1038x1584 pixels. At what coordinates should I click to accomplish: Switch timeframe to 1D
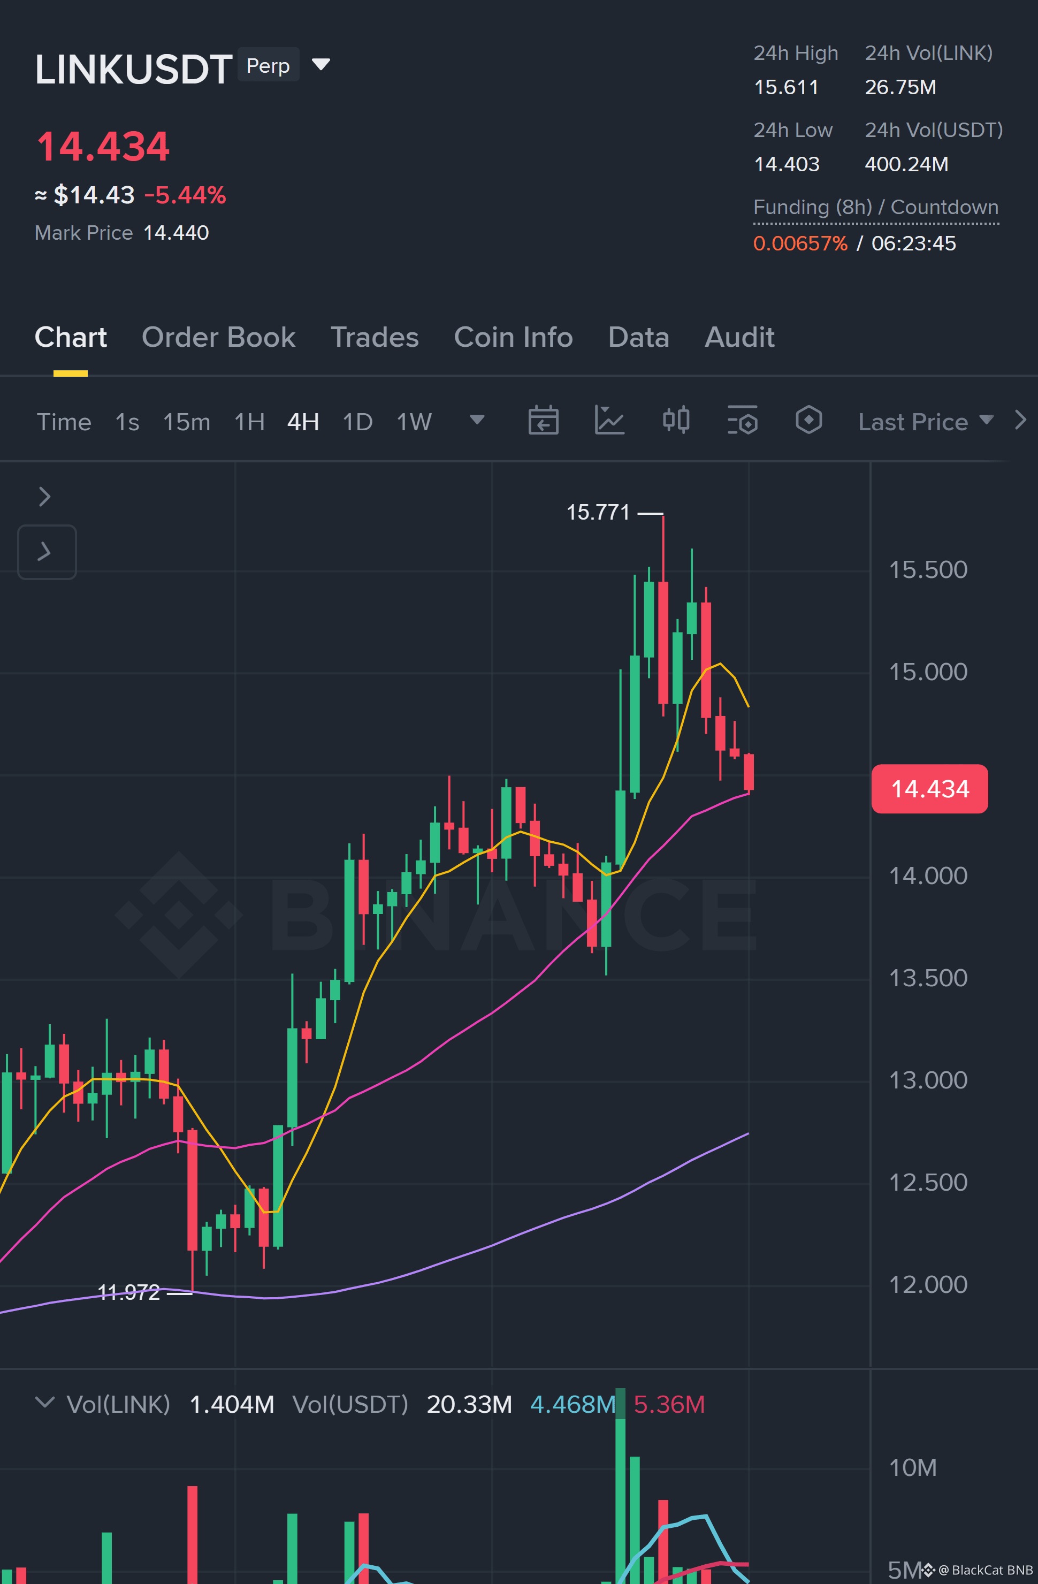pos(357,422)
